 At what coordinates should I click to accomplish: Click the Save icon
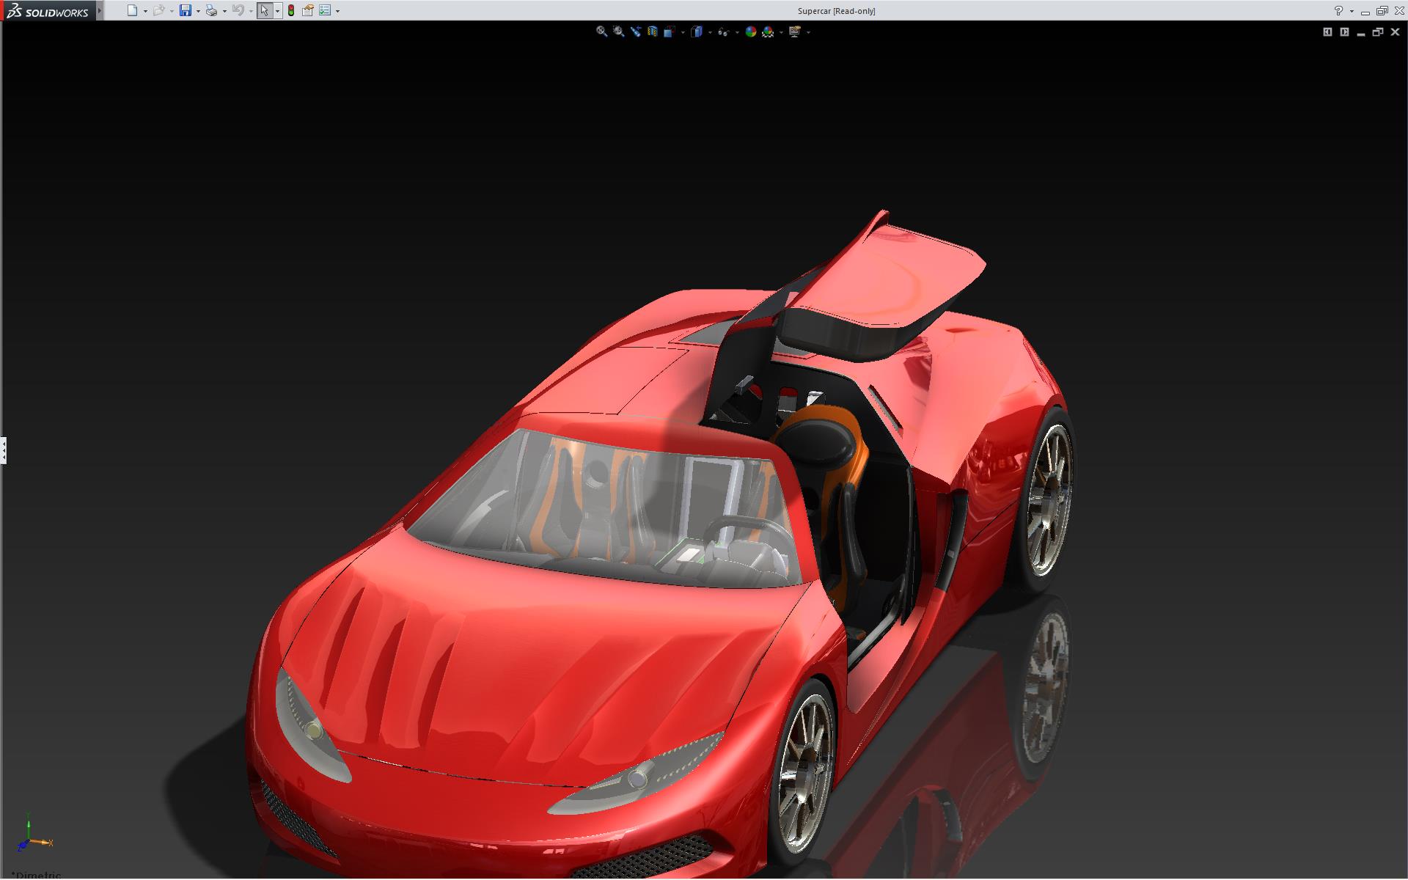[186, 10]
